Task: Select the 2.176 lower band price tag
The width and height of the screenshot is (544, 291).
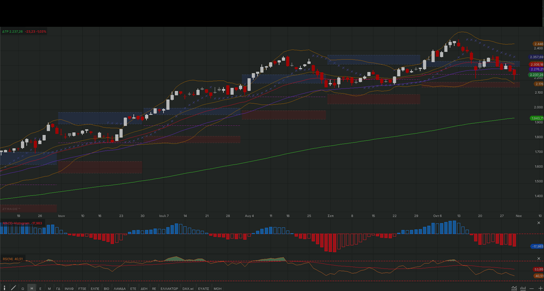Action: pyautogui.click(x=539, y=84)
